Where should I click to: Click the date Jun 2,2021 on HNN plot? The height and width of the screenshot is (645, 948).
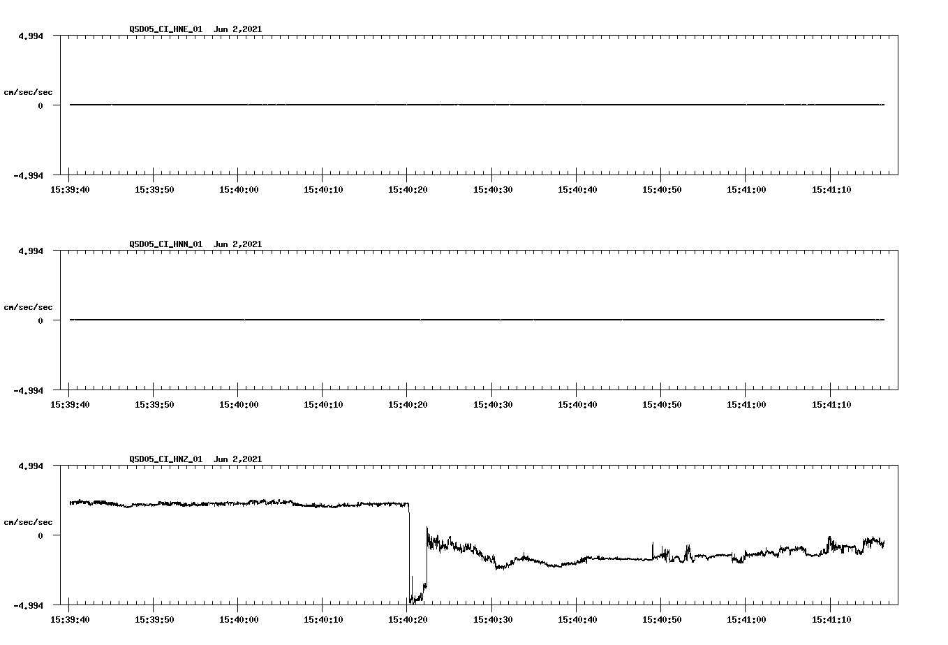click(238, 244)
